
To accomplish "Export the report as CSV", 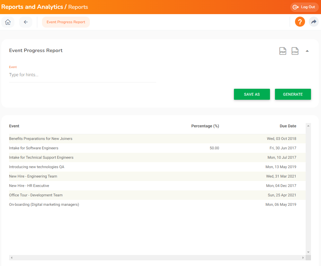I will (x=295, y=51).
